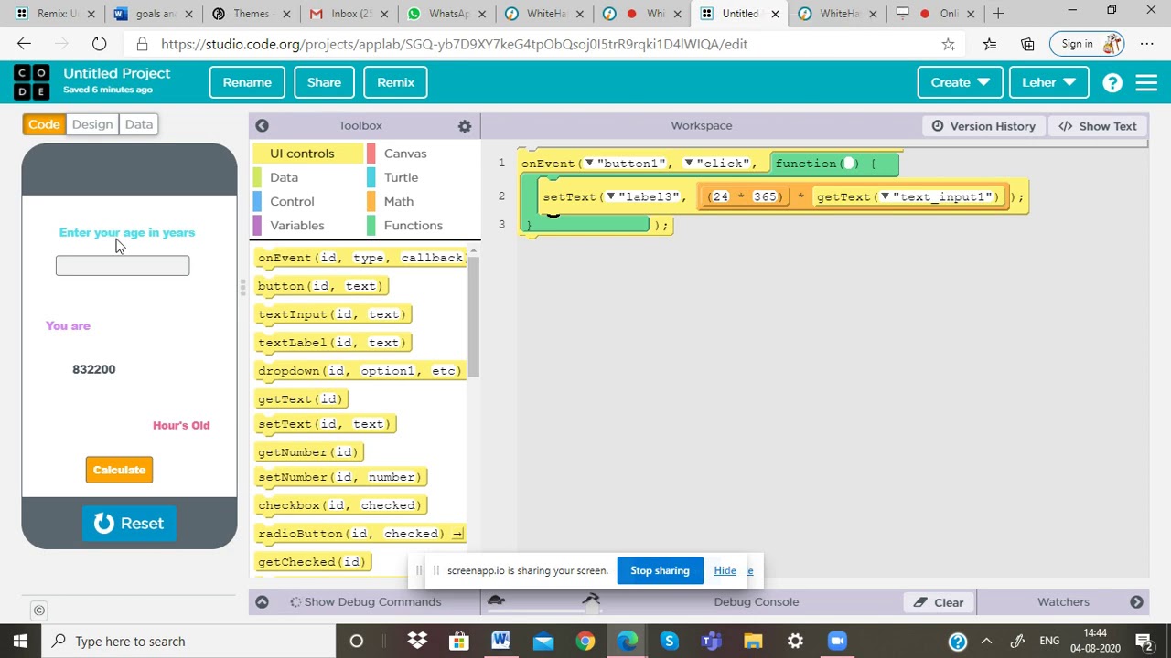1171x658 pixels.
Task: Open the click event type dropdown
Action: click(689, 164)
